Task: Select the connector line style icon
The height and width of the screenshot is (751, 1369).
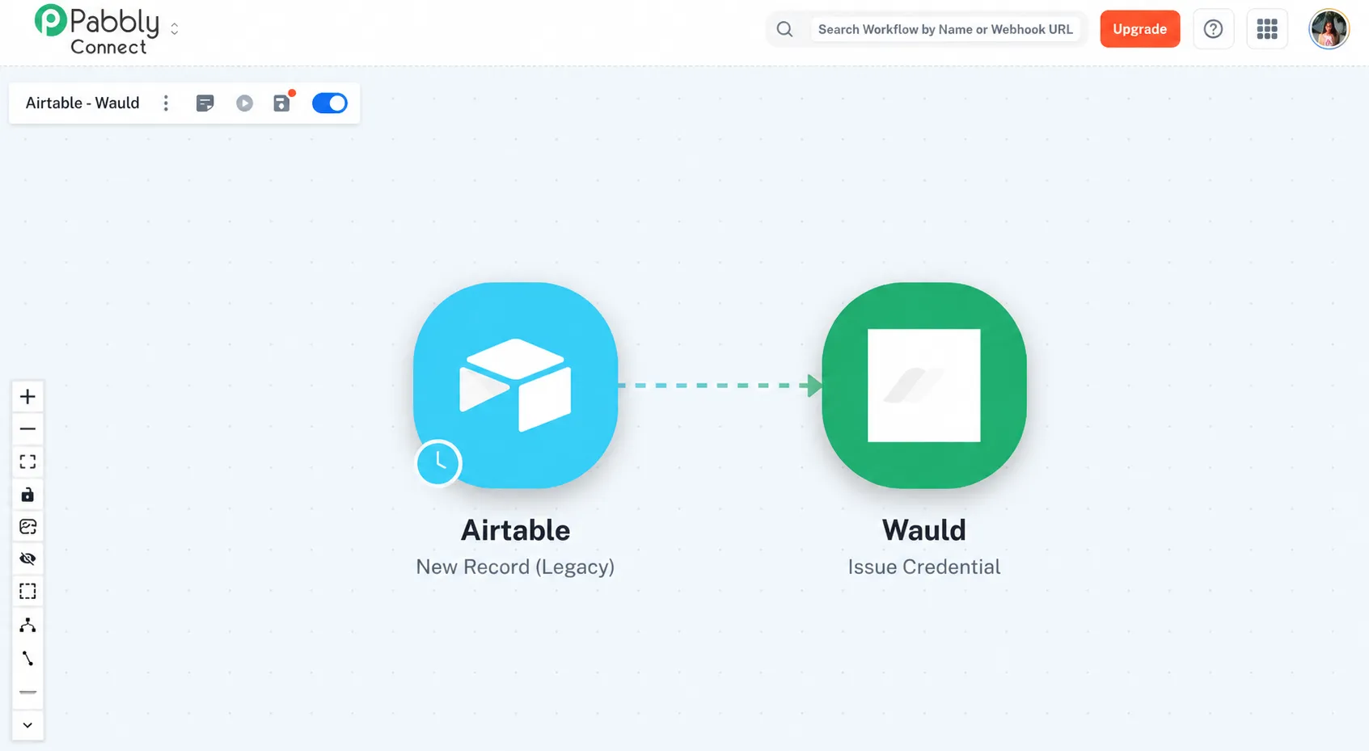Action: 27,658
